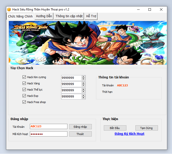Image resolution: width=172 pixels, height=154 pixels.
Task: Uncheck the Hack Vàng option
Action: 24,83
